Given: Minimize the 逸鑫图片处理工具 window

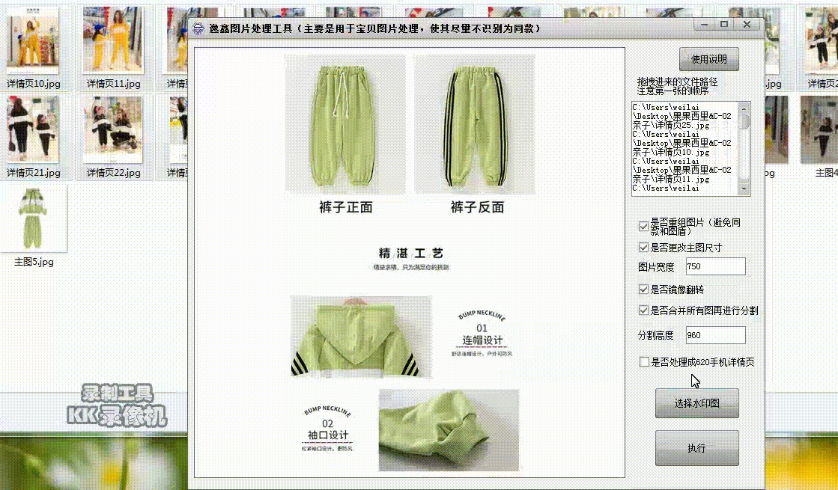Looking at the screenshot, I should pos(705,25).
